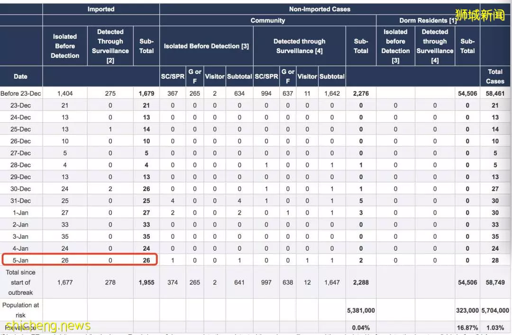Select the "30-Dec" date cell
The width and height of the screenshot is (512, 335).
point(20,189)
